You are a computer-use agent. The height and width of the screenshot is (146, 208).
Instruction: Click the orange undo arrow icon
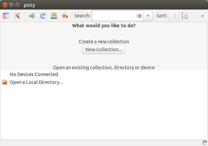click(65, 16)
